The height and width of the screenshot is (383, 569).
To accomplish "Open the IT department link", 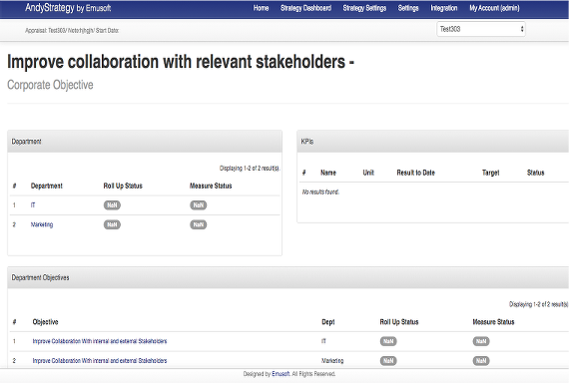I will pyautogui.click(x=33, y=205).
